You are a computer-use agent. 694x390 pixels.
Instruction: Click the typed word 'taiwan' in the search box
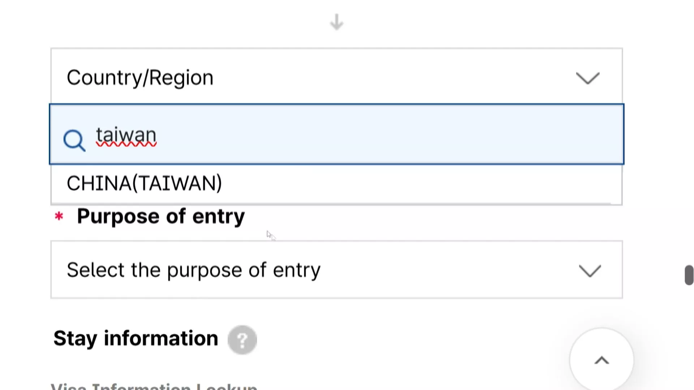(x=126, y=135)
